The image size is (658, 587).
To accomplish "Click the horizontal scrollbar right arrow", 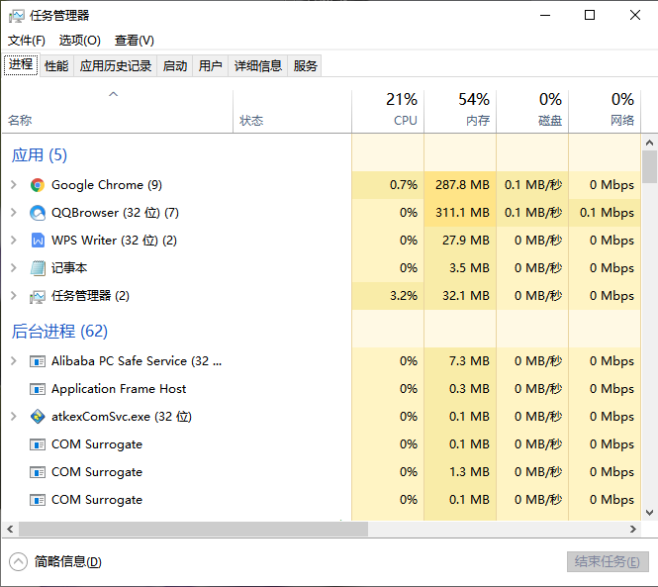I will pos(633,529).
